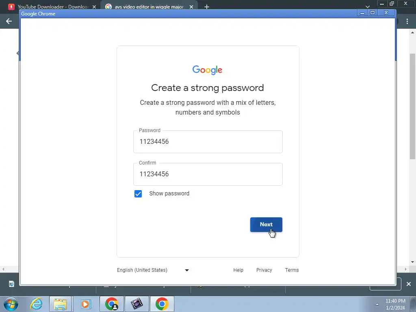Screen dimensions: 416x312
Task: Click the downloaded file icon in download bar
Action: click(x=11, y=284)
